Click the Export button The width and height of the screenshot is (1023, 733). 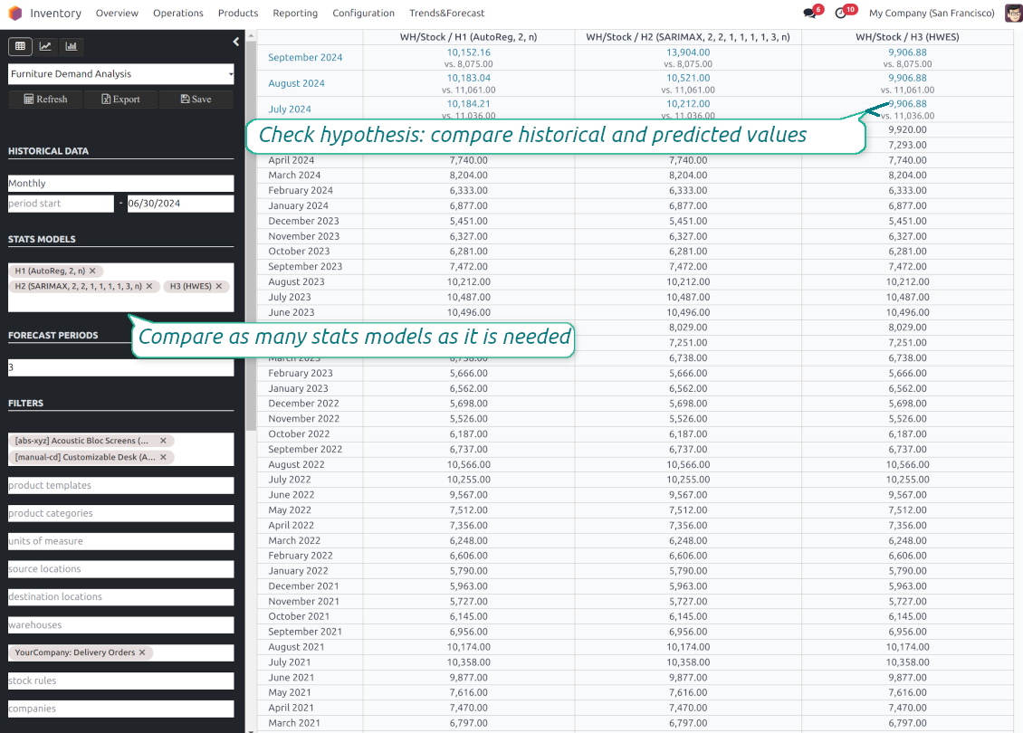(x=120, y=100)
